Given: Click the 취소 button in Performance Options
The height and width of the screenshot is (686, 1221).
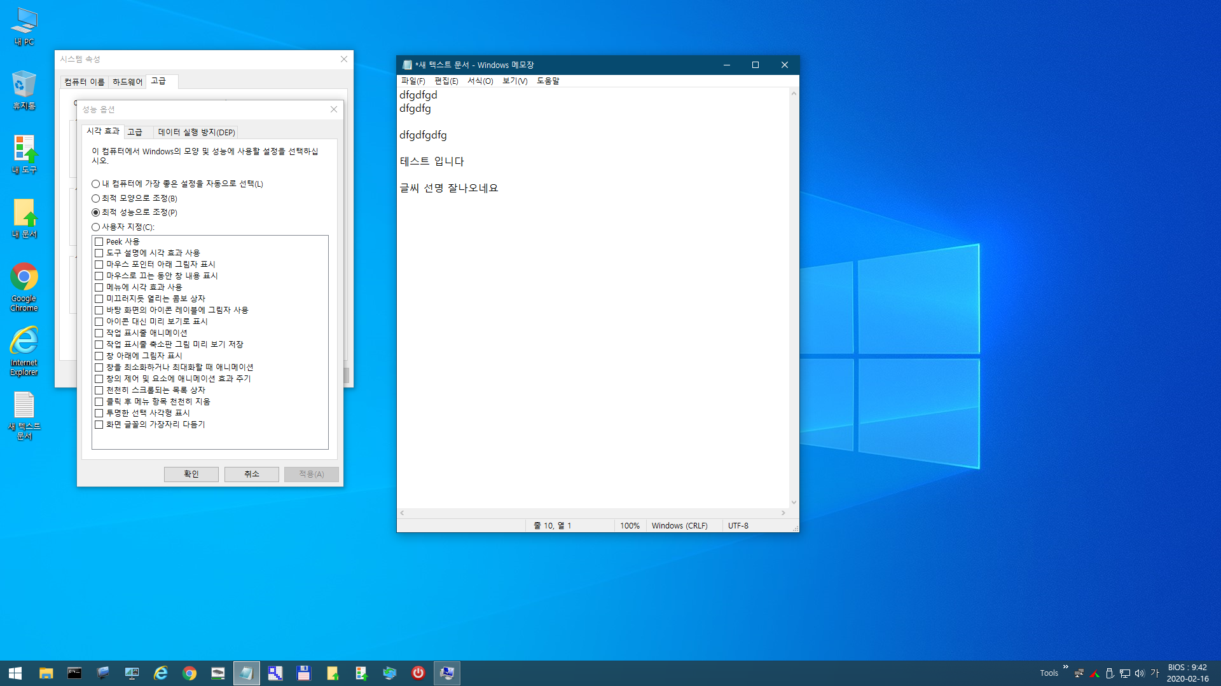Looking at the screenshot, I should pyautogui.click(x=251, y=474).
